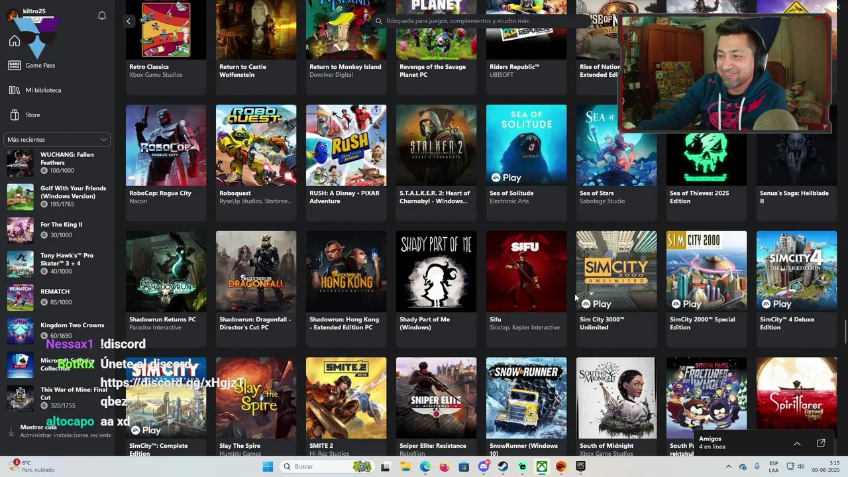Image resolution: width=848 pixels, height=477 pixels.
Task: Open Slay The Spire tile
Action: pyautogui.click(x=256, y=407)
